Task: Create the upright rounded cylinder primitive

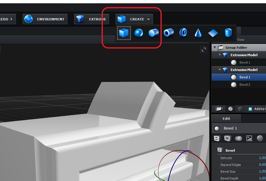Action: pyautogui.click(x=228, y=33)
